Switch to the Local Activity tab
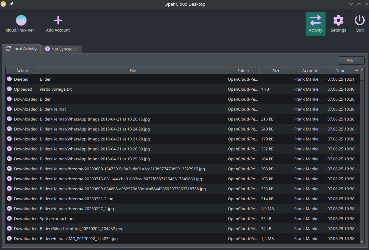Viewport: 369px width, 250px height. point(21,49)
